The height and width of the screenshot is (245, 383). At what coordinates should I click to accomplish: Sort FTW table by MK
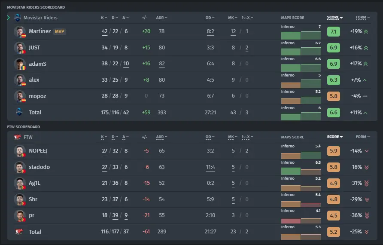(x=233, y=137)
